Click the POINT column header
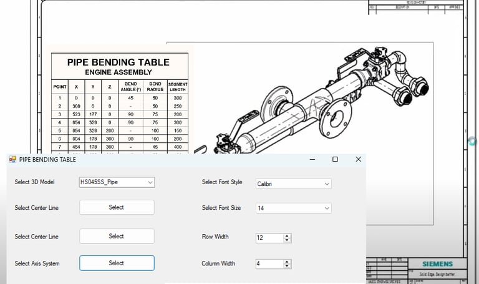Viewport: 479px width, 284px height. (x=60, y=87)
